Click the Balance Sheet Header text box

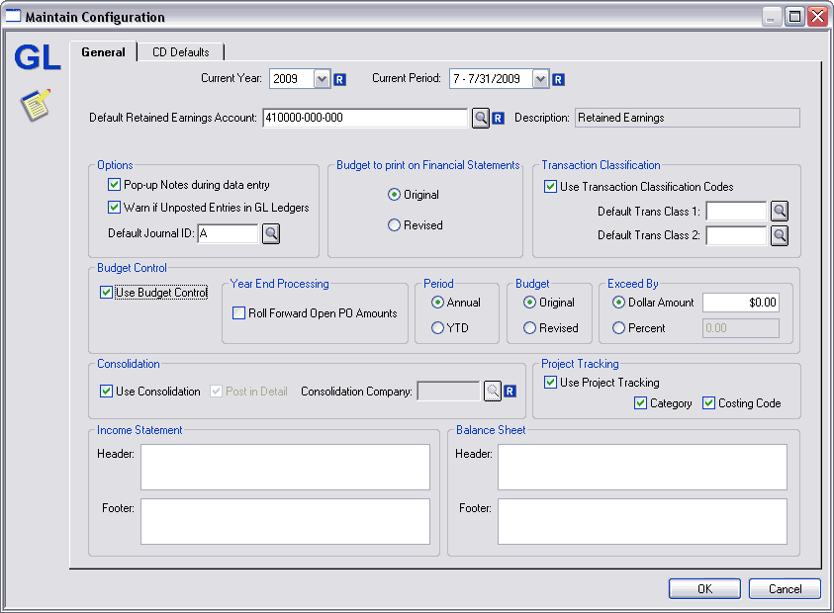tap(642, 467)
